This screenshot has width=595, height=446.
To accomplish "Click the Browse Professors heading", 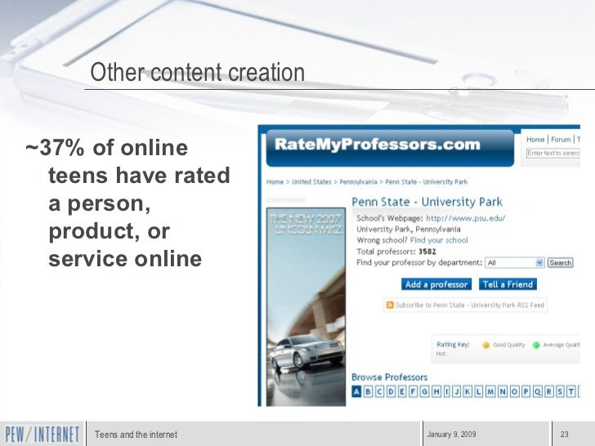I will [389, 377].
